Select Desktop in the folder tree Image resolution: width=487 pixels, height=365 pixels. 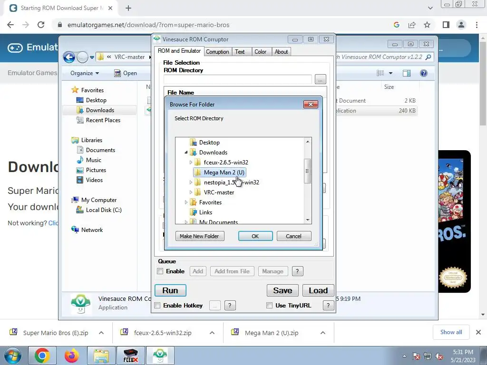click(x=205, y=143)
